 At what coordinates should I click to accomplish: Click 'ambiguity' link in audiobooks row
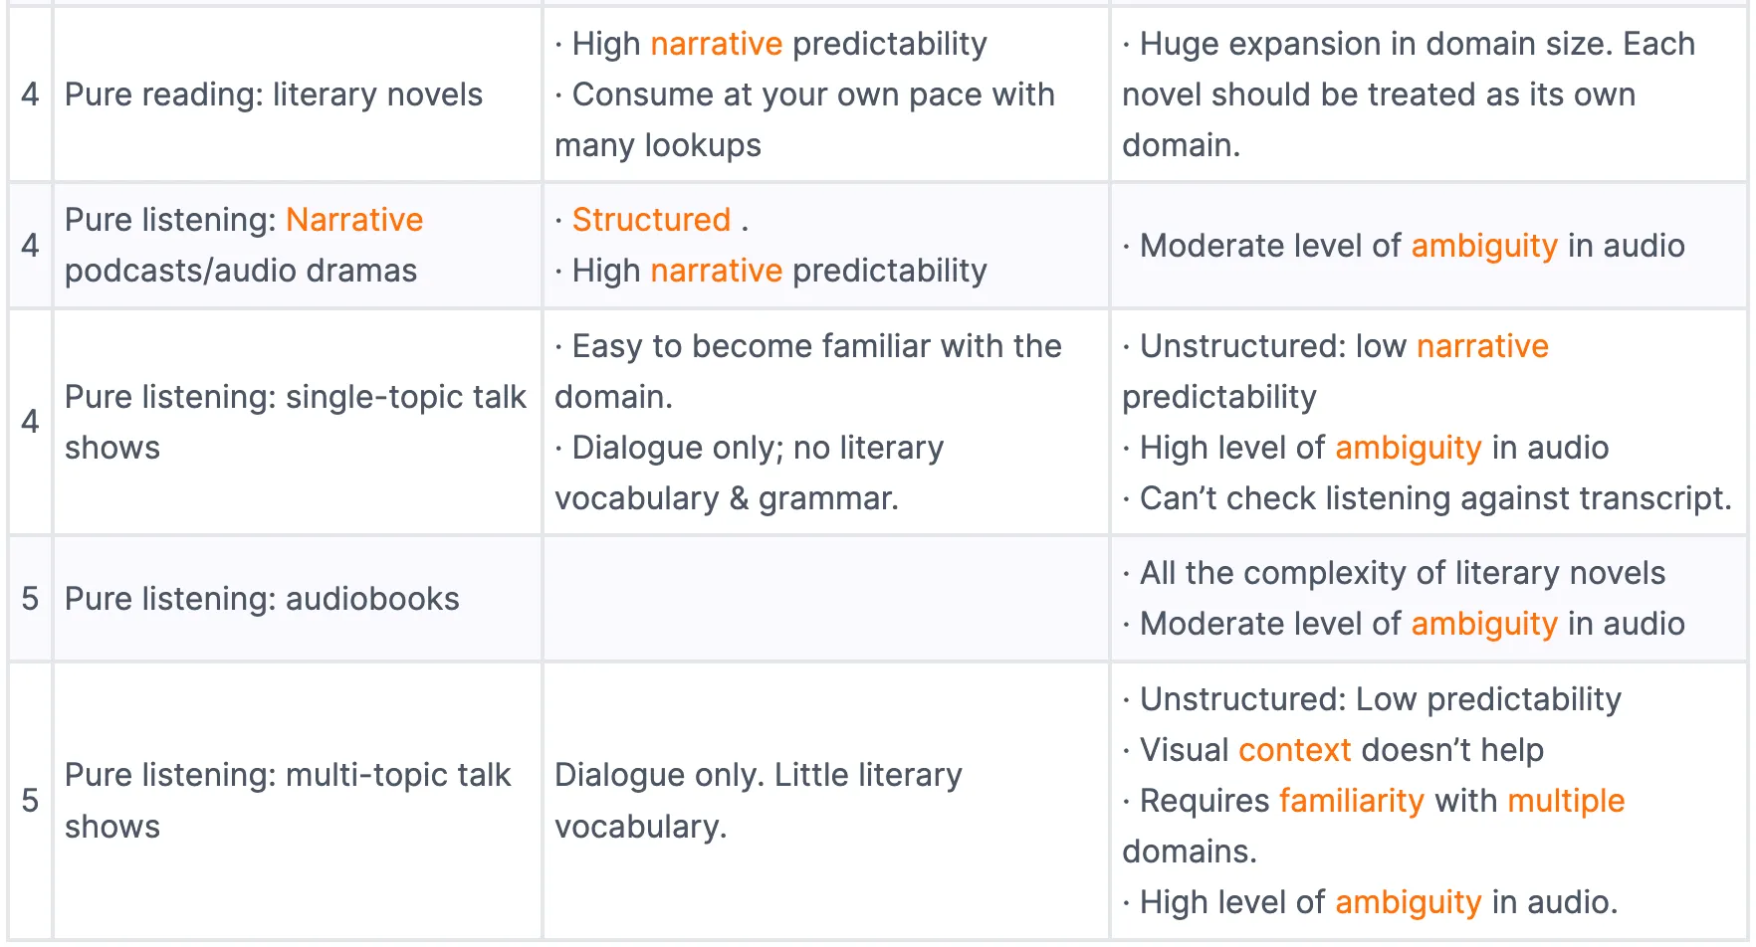coord(1484,624)
